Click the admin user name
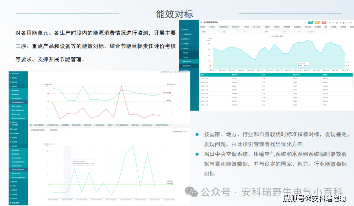354x206 pixels. click(351, 23)
